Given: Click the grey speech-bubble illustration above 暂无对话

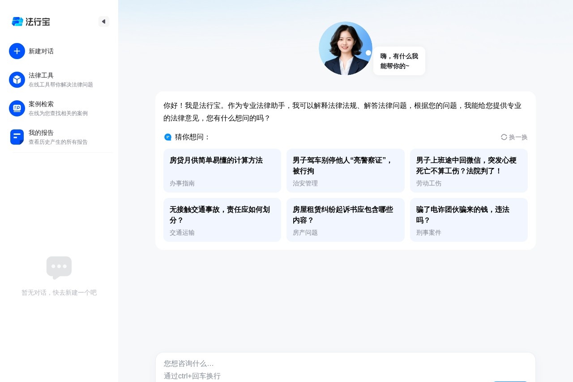Looking at the screenshot, I should click(59, 267).
